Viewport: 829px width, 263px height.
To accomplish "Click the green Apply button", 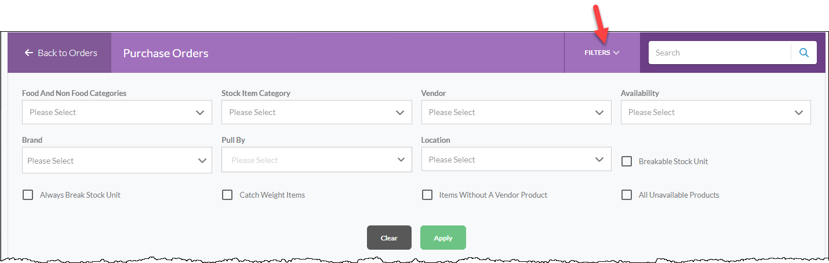I will (x=443, y=238).
